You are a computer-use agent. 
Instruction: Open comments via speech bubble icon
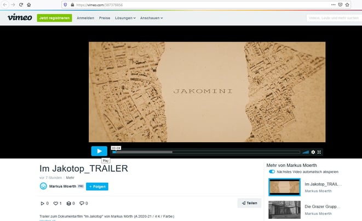(82, 203)
